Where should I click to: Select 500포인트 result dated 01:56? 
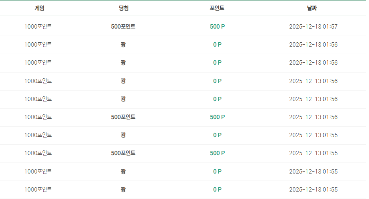pos(123,117)
